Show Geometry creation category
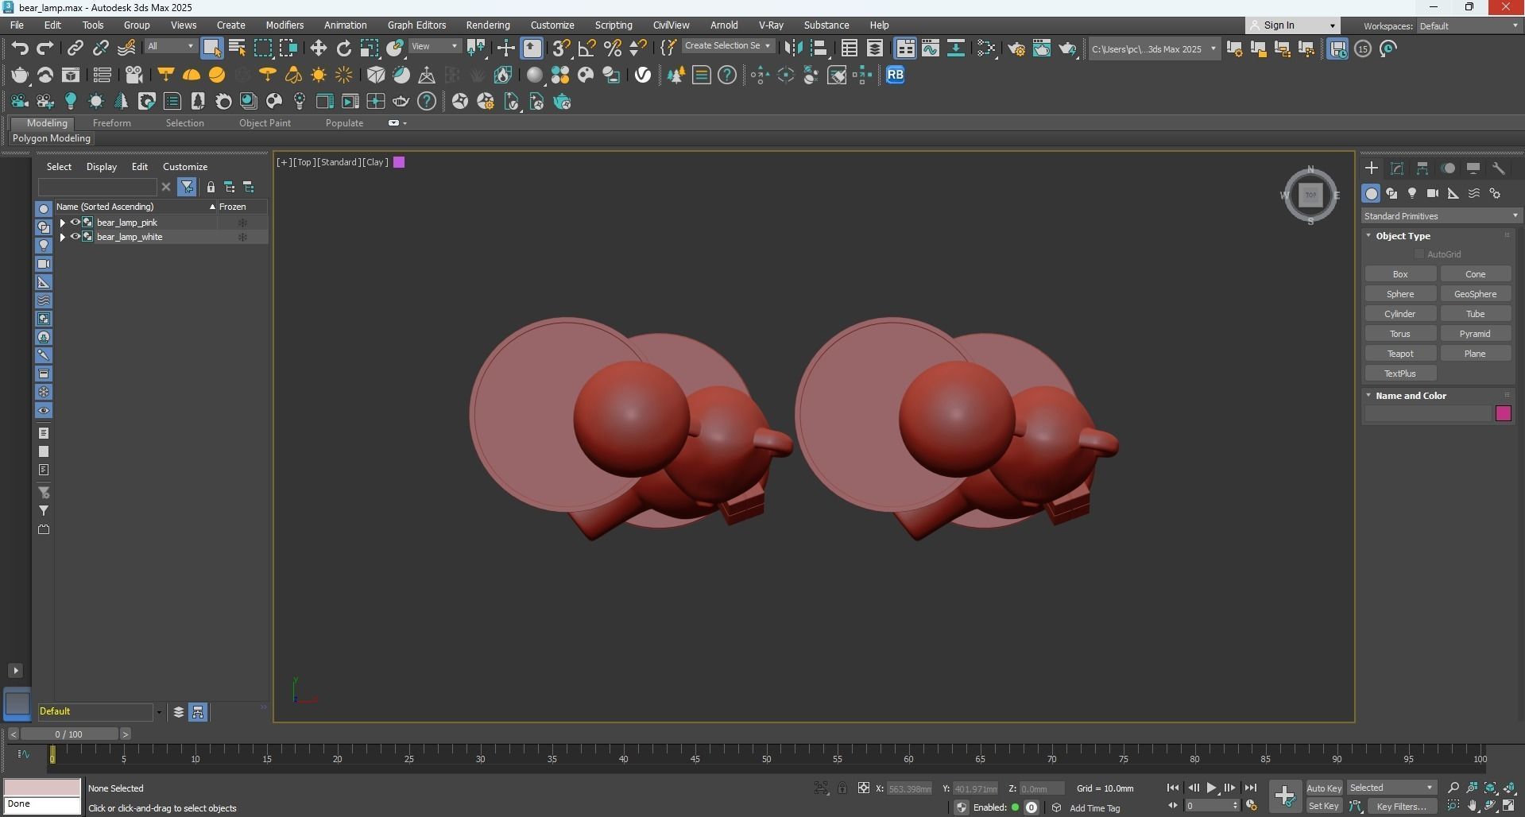 [1371, 194]
